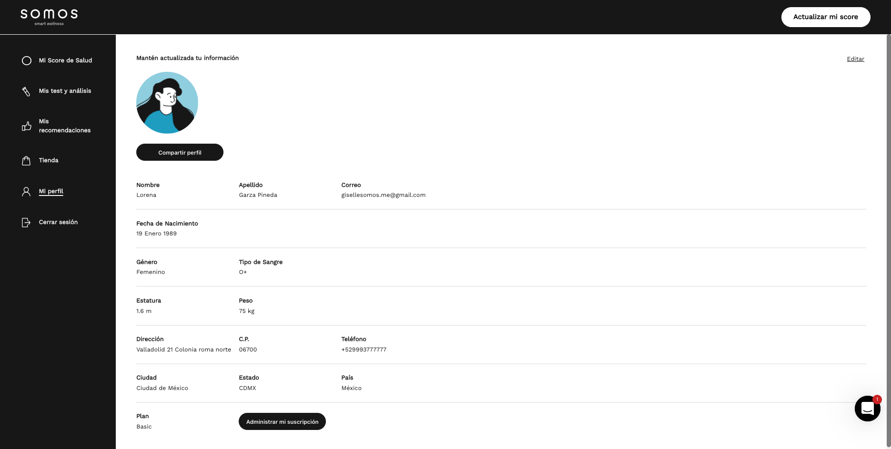This screenshot has height=449, width=891.
Task: Click the Editar link
Action: click(x=855, y=59)
